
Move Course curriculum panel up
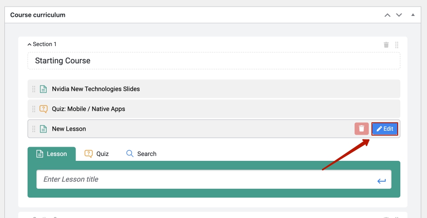(x=387, y=15)
